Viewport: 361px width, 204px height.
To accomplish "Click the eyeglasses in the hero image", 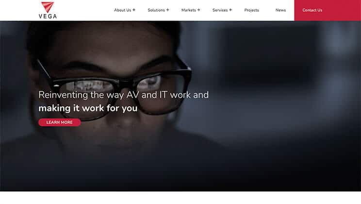I will pyautogui.click(x=115, y=87).
